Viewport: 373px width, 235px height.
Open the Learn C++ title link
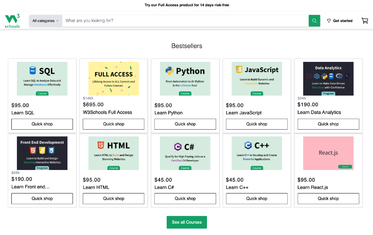pyautogui.click(x=237, y=187)
